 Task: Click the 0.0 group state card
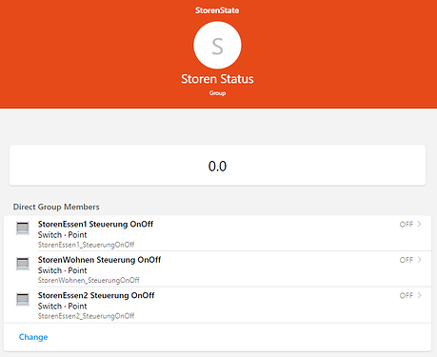pos(217,166)
